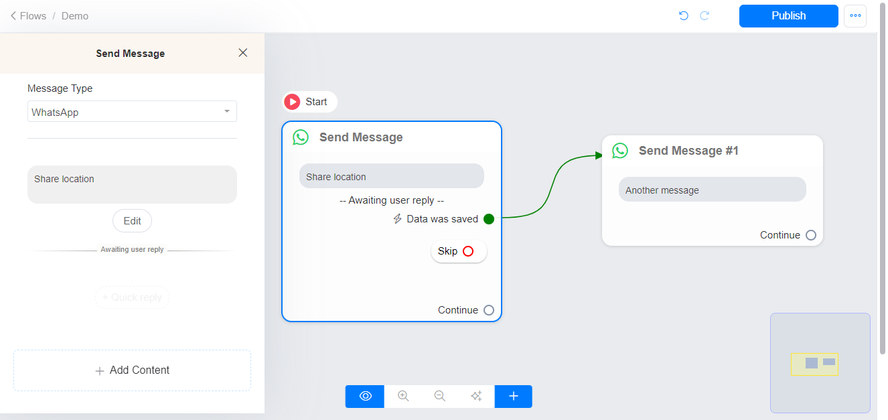Click the blue plus icon to add a node

click(513, 396)
